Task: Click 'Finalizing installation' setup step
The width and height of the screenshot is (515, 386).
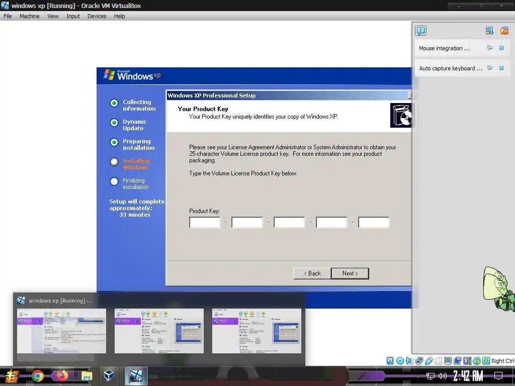Action: pos(135,184)
